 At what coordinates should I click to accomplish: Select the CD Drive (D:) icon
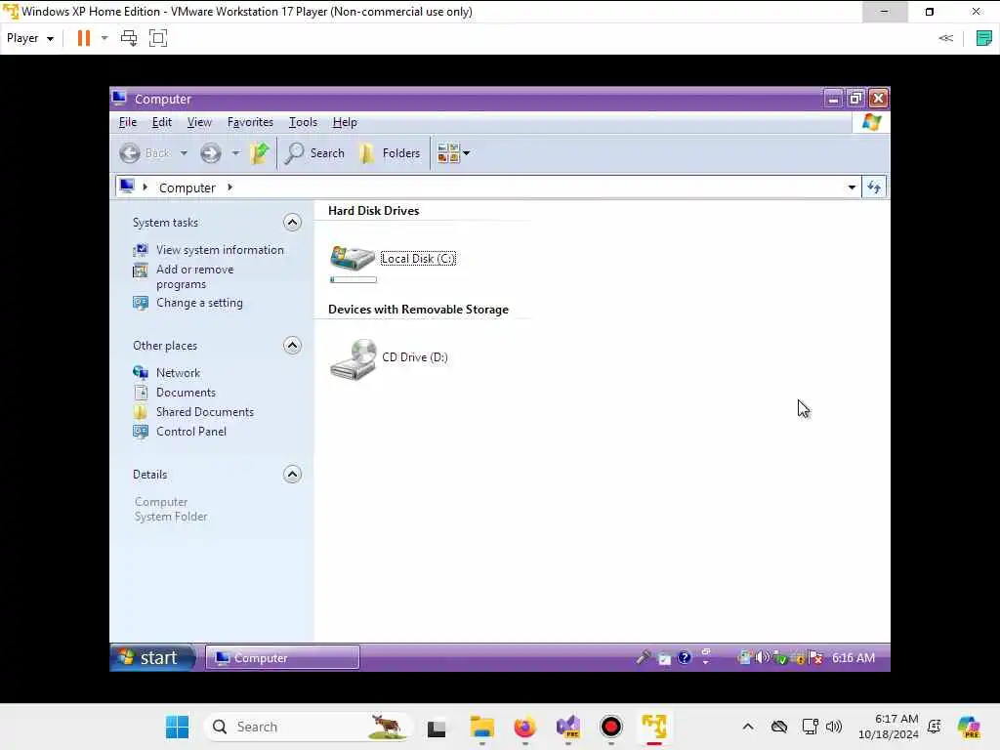tap(354, 359)
